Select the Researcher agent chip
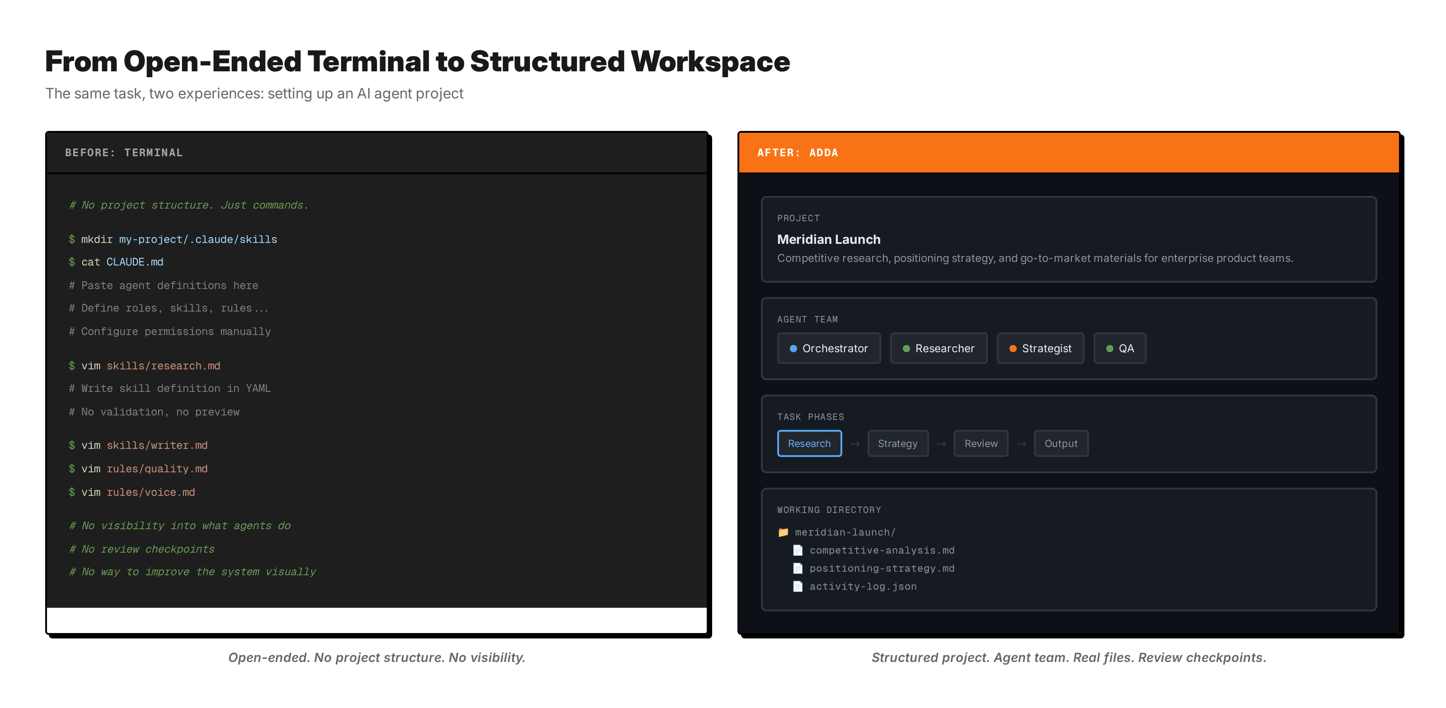The width and height of the screenshot is (1446, 708). click(938, 349)
